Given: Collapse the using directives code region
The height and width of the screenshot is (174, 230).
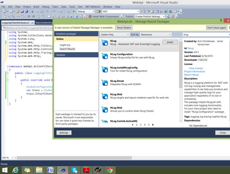Looking at the screenshot, I should [x=7, y=32].
